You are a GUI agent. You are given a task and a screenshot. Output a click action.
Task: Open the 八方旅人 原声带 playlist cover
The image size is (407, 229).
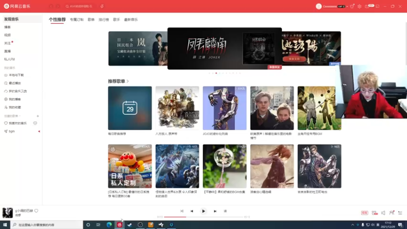click(177, 108)
